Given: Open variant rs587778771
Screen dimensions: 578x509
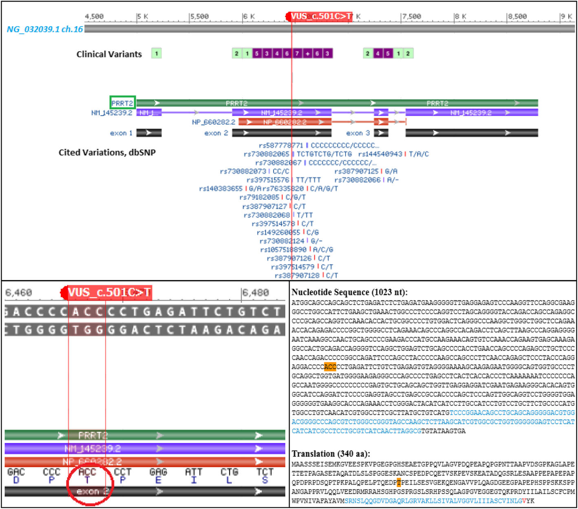Looking at the screenshot, I should coord(281,145).
